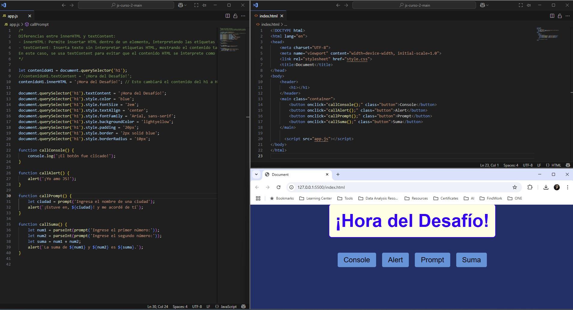This screenshot has width=573, height=310.
Task: Go back arrow in app.js window title bar
Action: click(64, 5)
